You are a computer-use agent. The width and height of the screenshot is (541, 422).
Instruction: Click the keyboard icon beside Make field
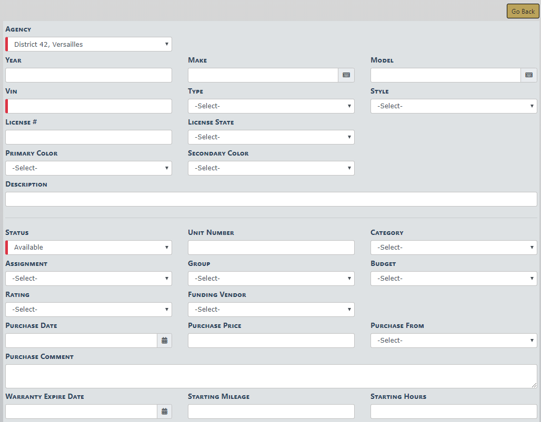(346, 75)
